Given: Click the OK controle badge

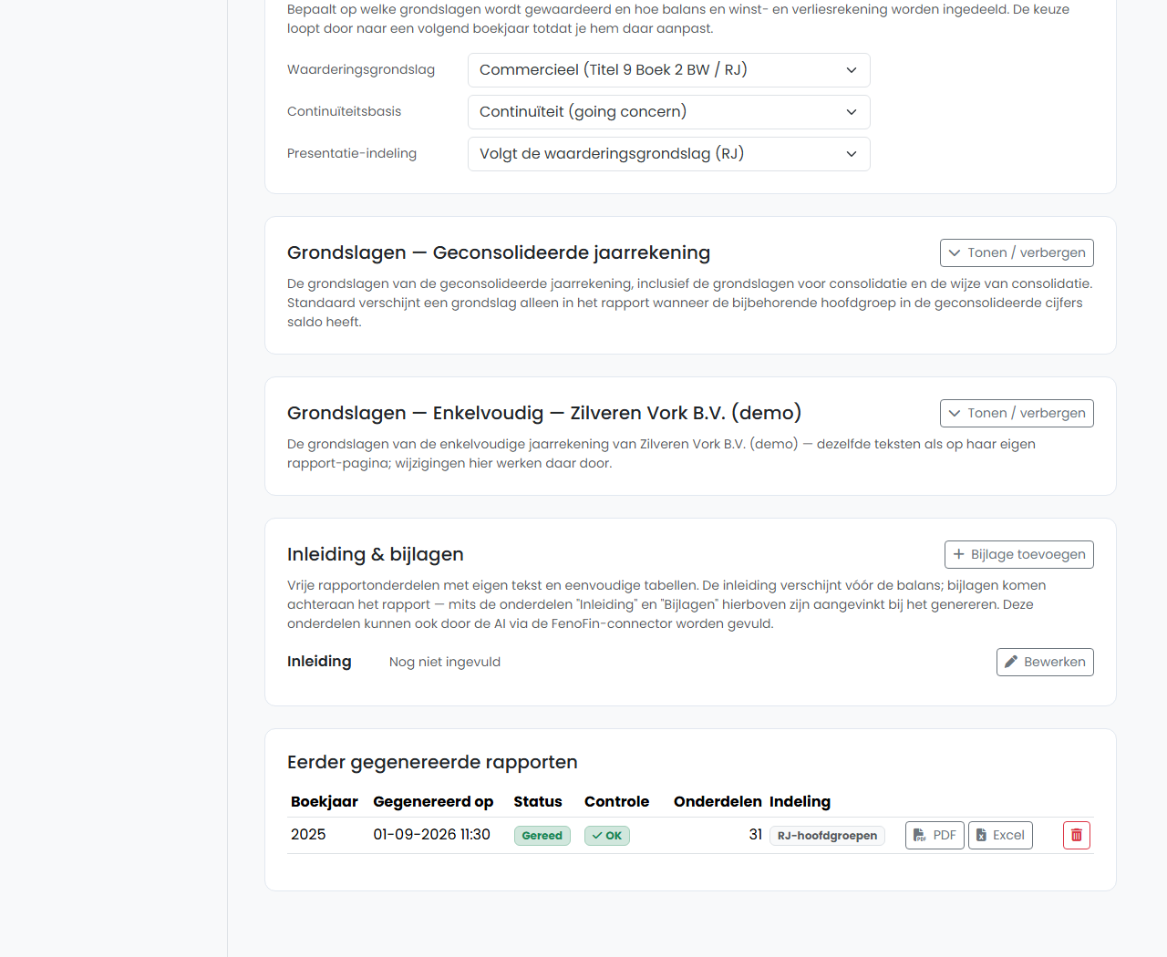Looking at the screenshot, I should (x=607, y=836).
